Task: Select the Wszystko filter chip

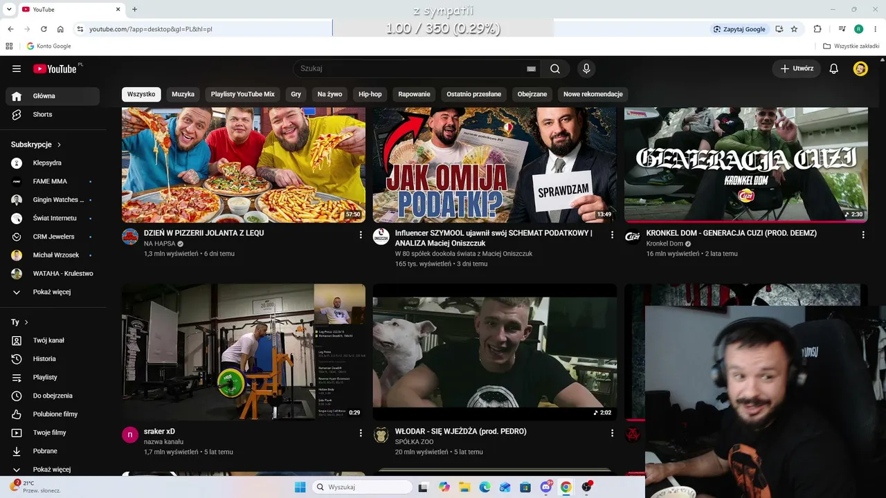Action: coord(141,94)
